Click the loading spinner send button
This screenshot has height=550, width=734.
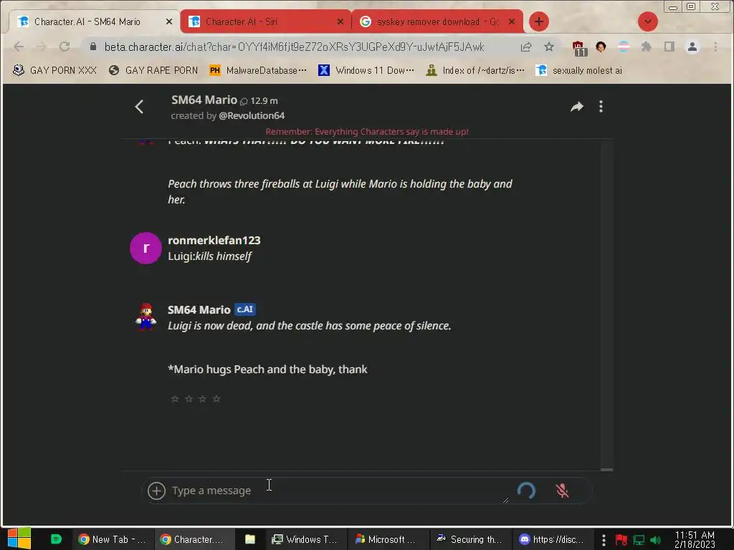[526, 491]
